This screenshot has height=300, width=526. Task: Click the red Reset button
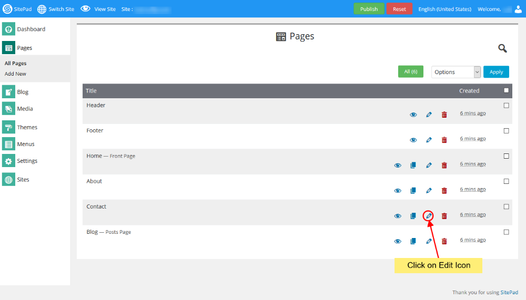399,9
